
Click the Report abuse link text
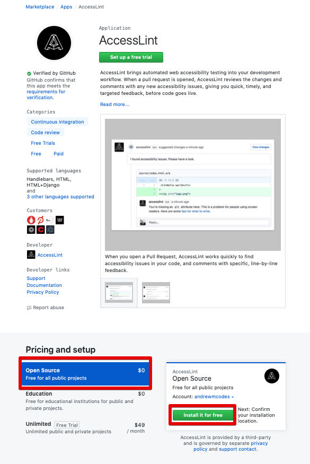point(49,308)
